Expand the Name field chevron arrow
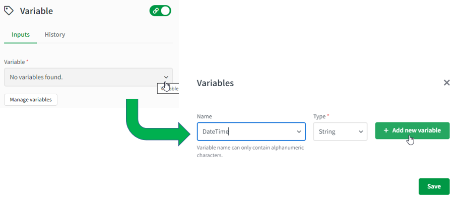Viewport: 458px width, 199px height. (x=299, y=132)
